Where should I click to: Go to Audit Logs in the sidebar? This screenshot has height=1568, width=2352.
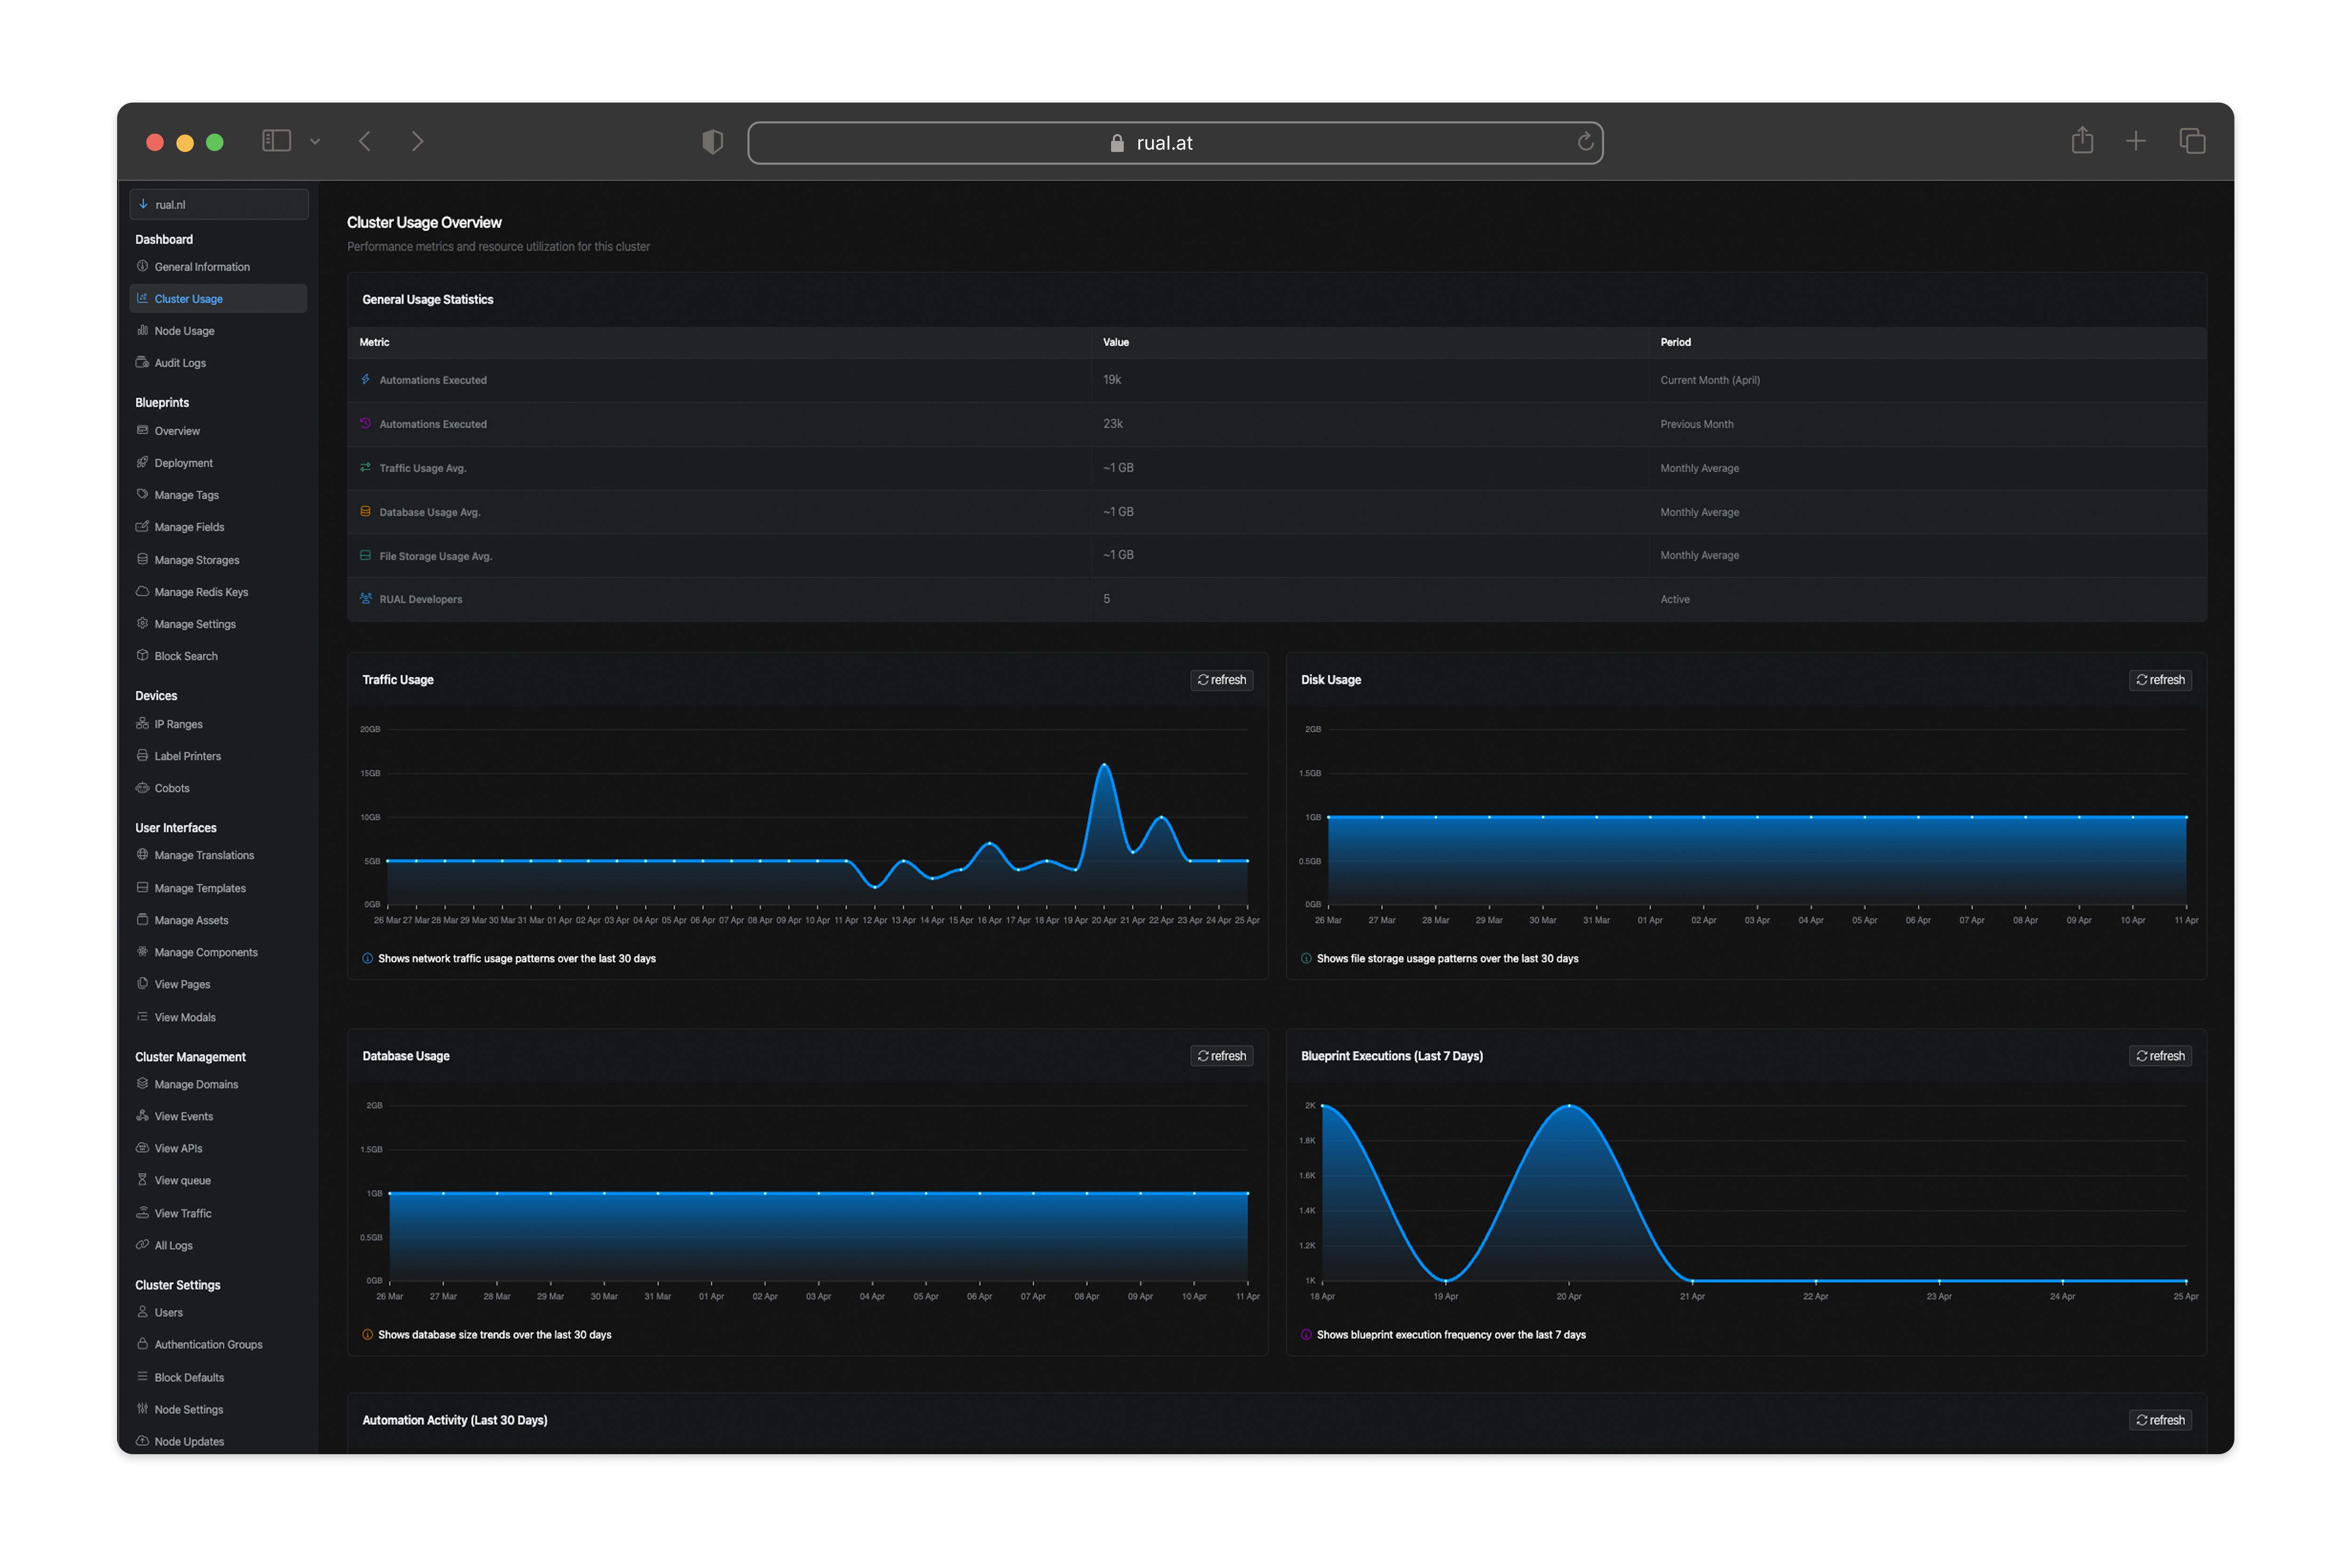point(180,363)
